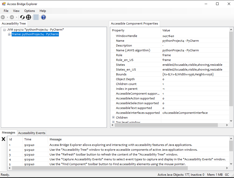Screen dimensions: 234x178
Task: Click messages panel scroll down arrow
Action: click(231, 164)
